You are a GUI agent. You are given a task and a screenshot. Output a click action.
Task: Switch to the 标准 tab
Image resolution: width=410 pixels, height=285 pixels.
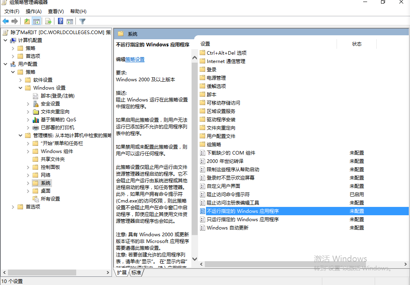137,273
